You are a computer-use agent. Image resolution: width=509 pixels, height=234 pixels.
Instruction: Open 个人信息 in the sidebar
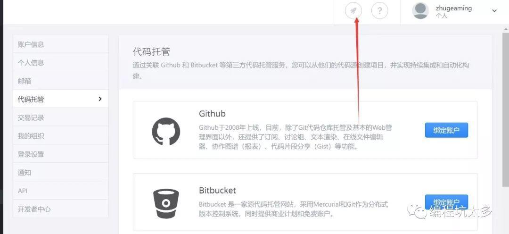(61, 62)
